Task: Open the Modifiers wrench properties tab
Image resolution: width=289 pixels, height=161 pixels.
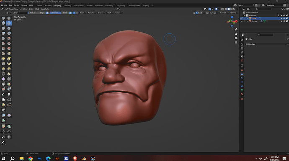Action: click(242, 74)
